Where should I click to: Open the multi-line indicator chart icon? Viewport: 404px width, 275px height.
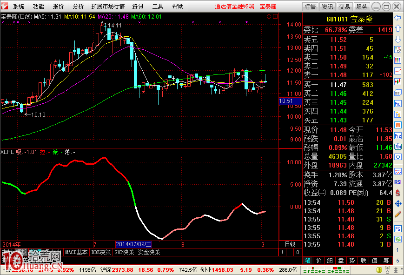[x=398, y=171]
